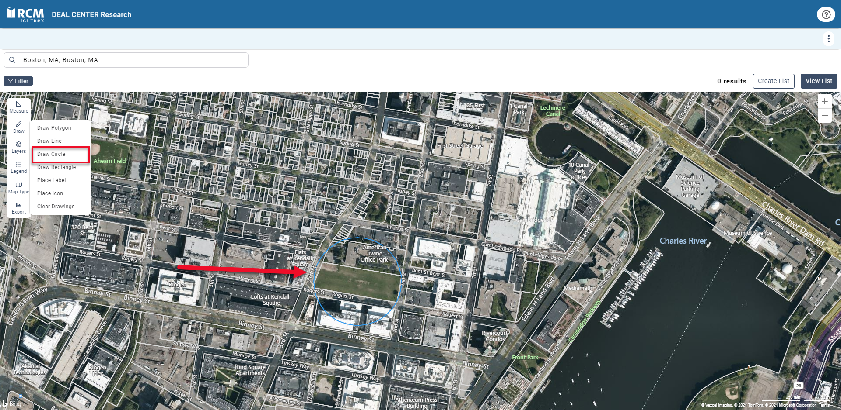
Task: Pick Place Icon from draw menu
Action: pyautogui.click(x=50, y=193)
